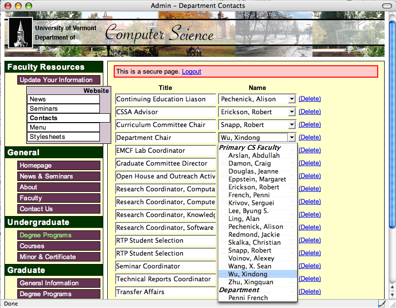Click the vertical scrollbar thumb

tap(392, 126)
